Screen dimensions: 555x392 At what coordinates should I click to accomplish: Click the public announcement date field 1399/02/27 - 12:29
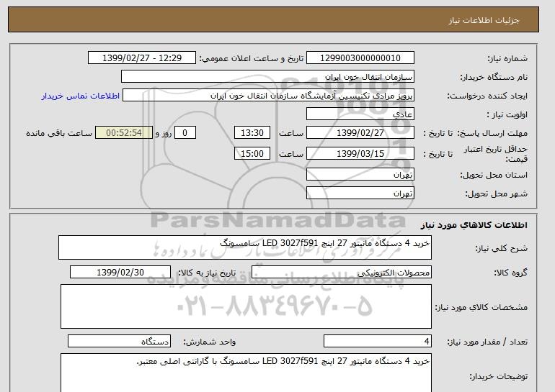141,58
